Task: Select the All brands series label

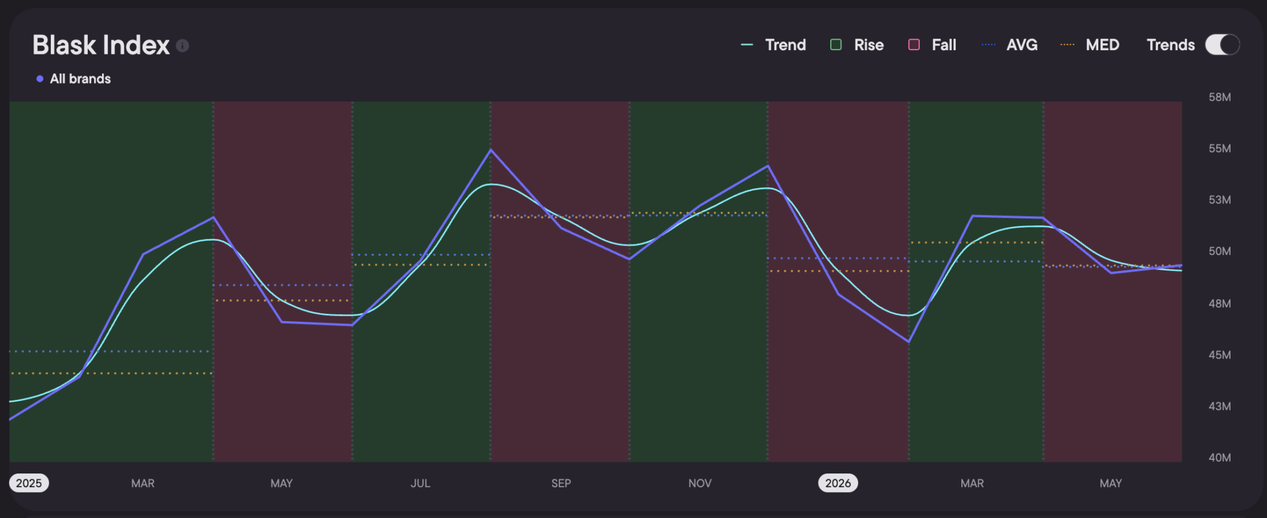Action: 80,79
